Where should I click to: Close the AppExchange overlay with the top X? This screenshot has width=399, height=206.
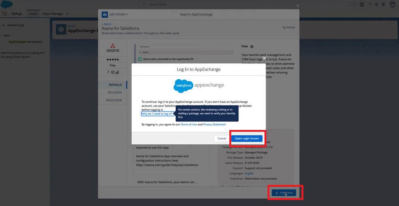pos(298,6)
